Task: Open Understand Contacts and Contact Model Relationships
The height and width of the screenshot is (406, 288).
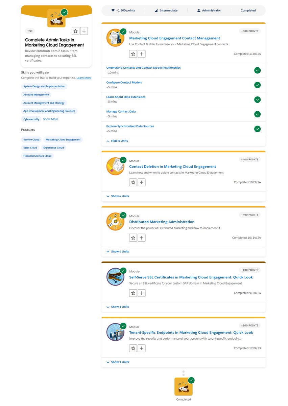Action: click(x=143, y=68)
